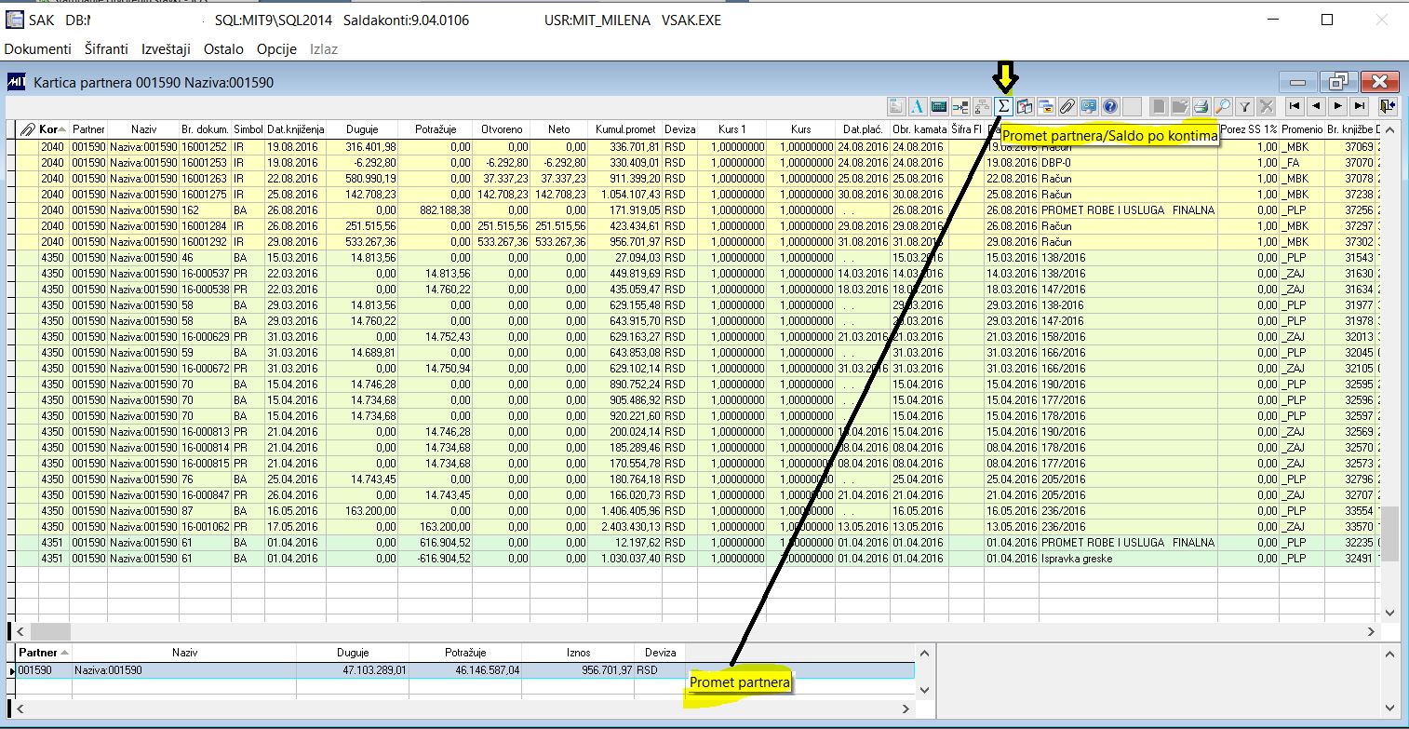Click the paperclip attachments toolbar icon
Image resolution: width=1409 pixels, height=729 pixels.
1067,106
